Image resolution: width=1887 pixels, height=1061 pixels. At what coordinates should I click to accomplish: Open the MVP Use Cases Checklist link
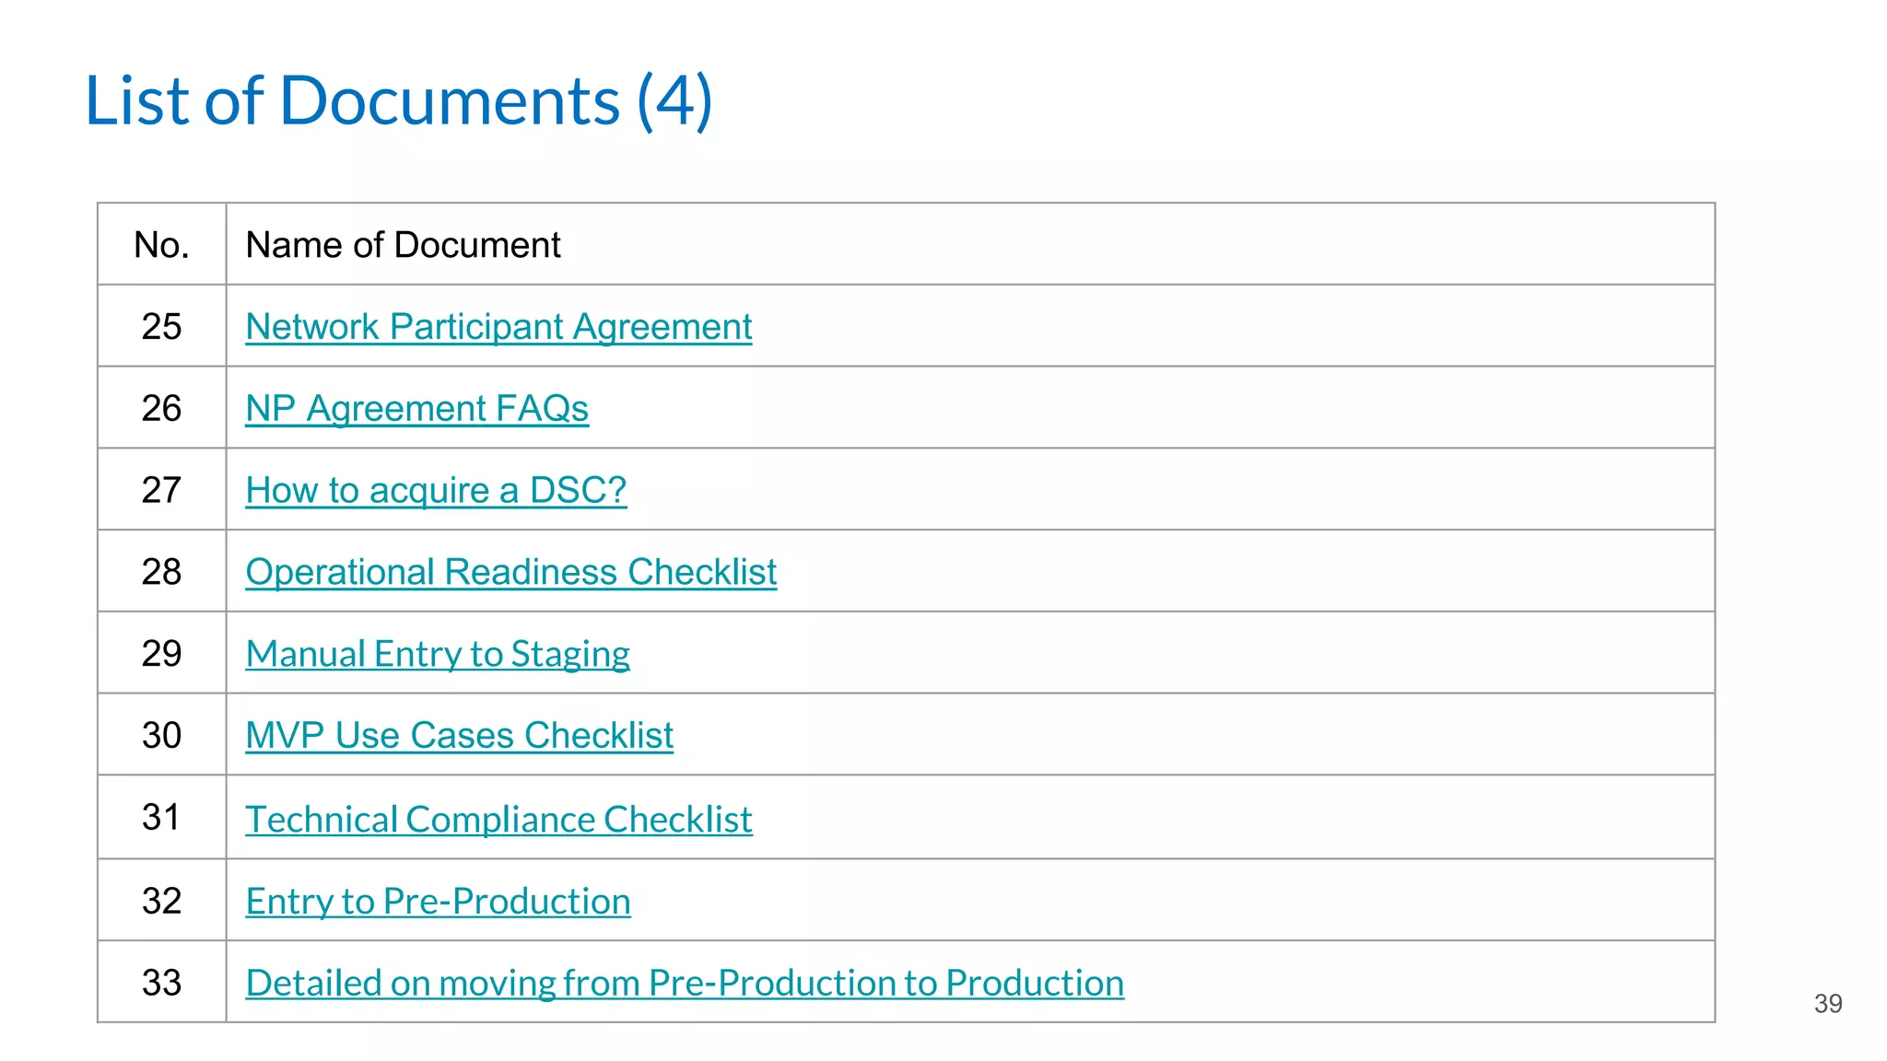459,736
